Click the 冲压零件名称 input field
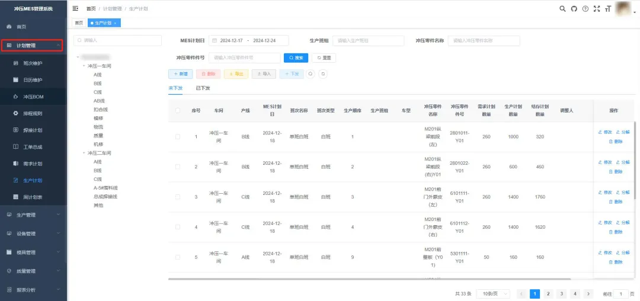 (484, 41)
